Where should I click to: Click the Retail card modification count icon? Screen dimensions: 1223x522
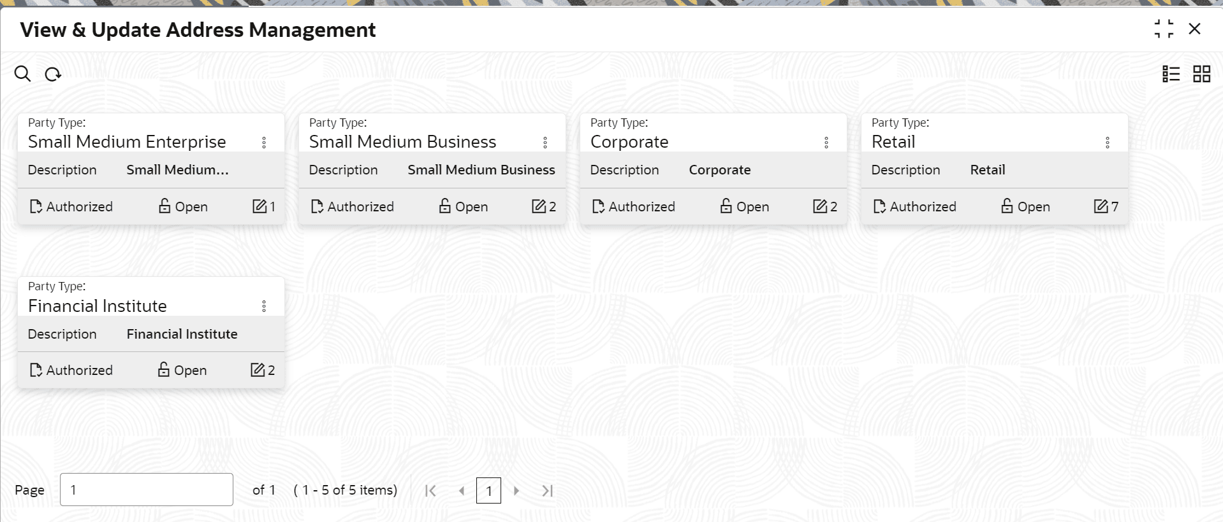click(1101, 206)
